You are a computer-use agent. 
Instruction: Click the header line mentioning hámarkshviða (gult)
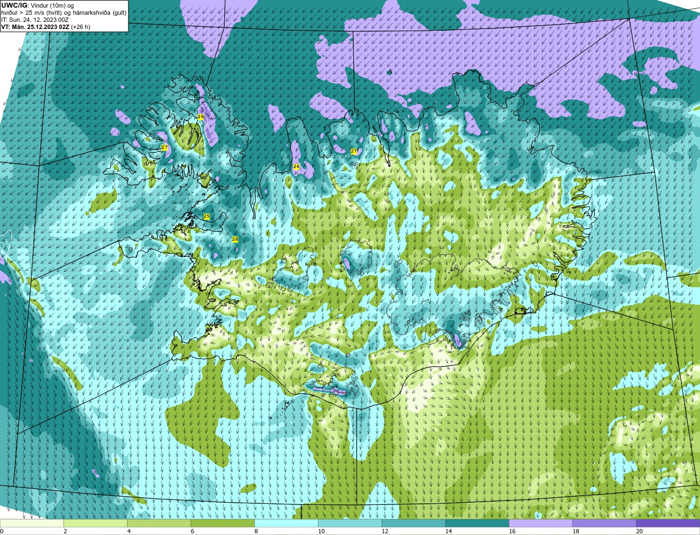click(x=63, y=13)
